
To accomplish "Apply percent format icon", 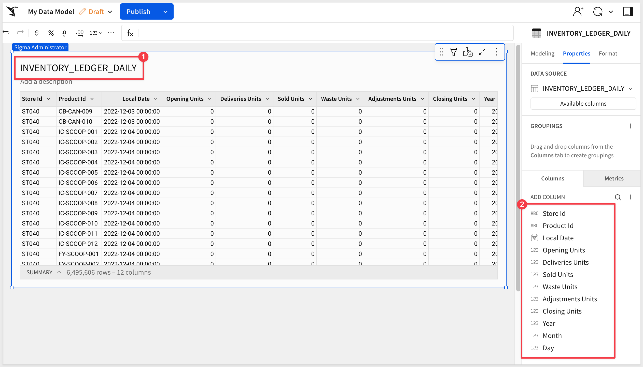I will [x=51, y=33].
